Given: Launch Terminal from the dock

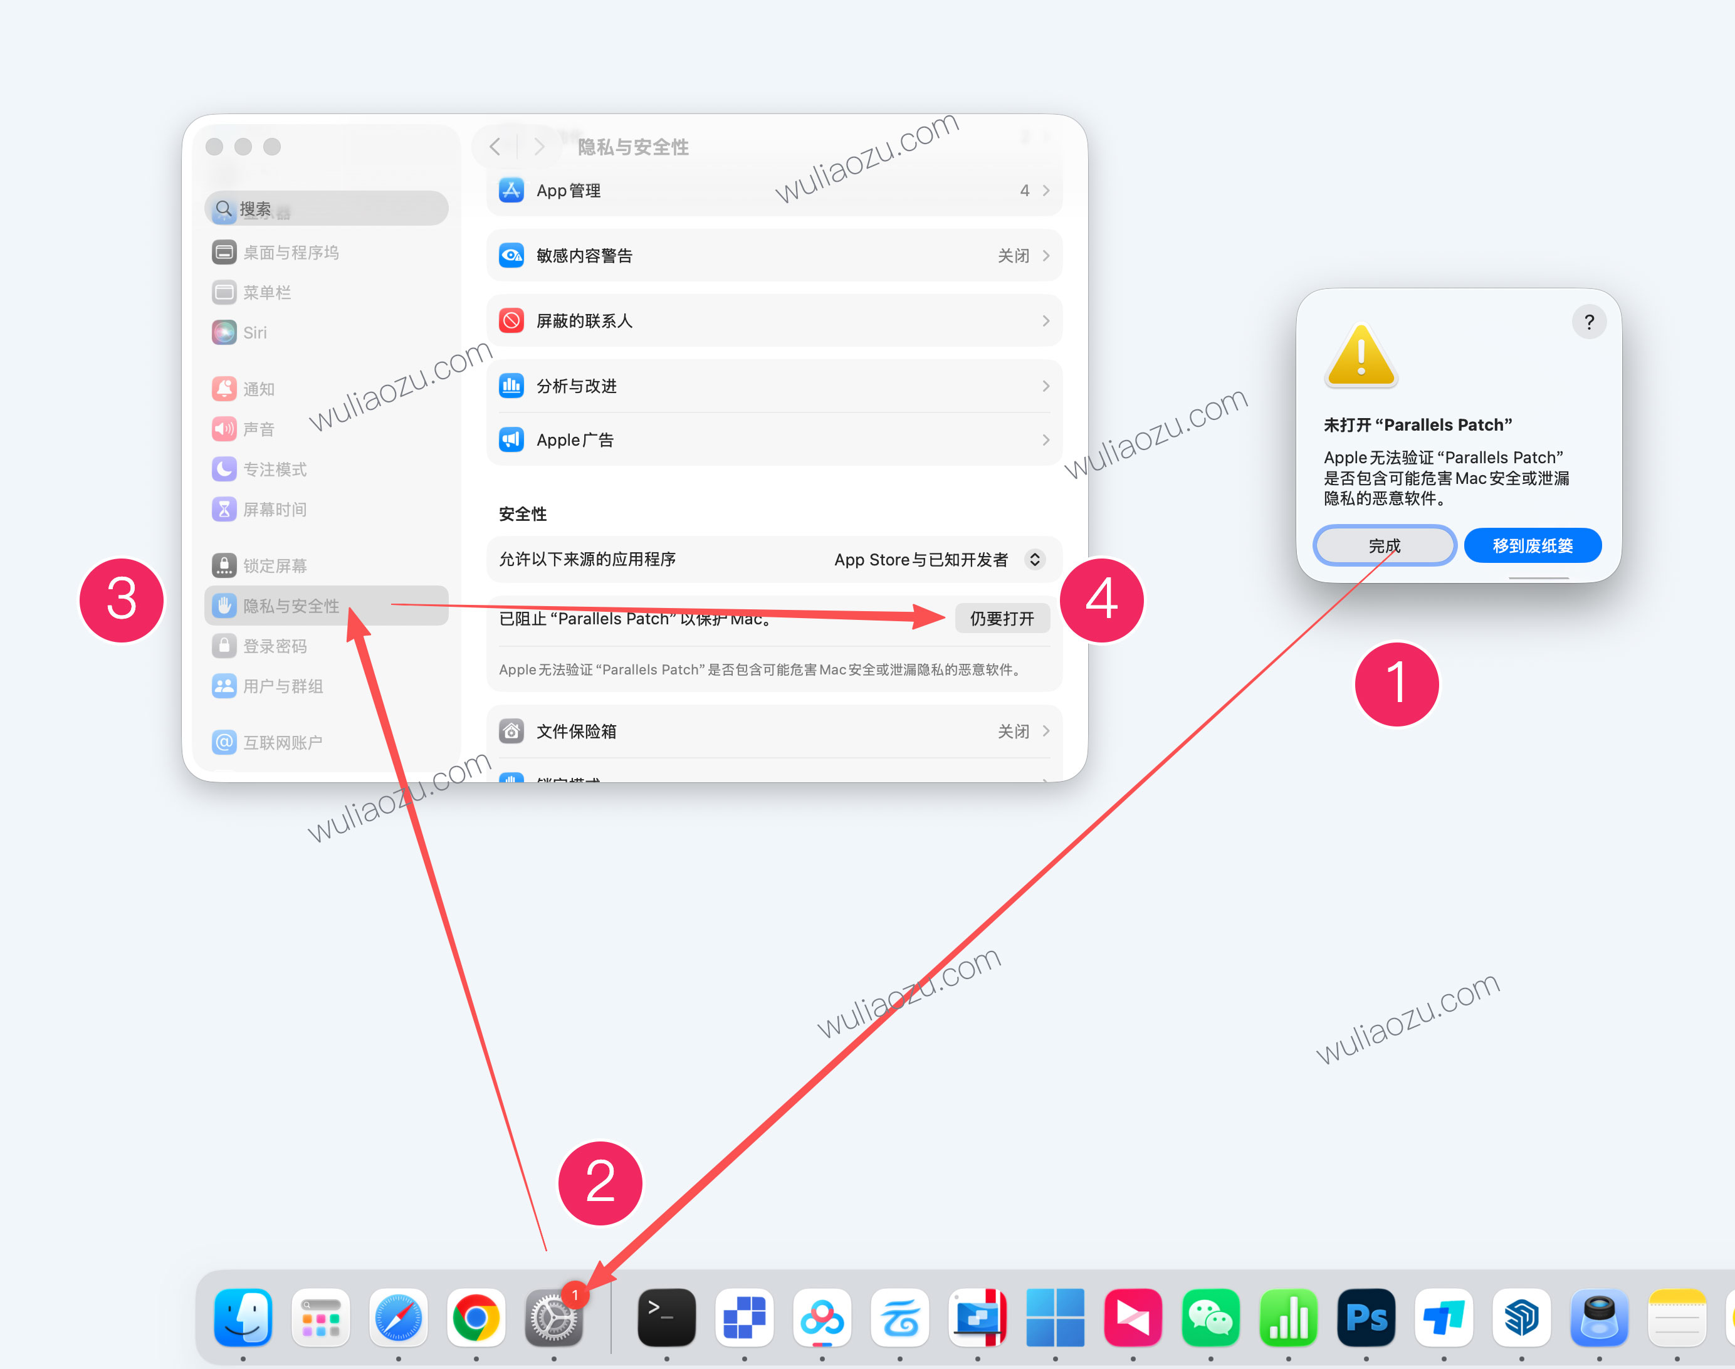Looking at the screenshot, I should [x=666, y=1318].
